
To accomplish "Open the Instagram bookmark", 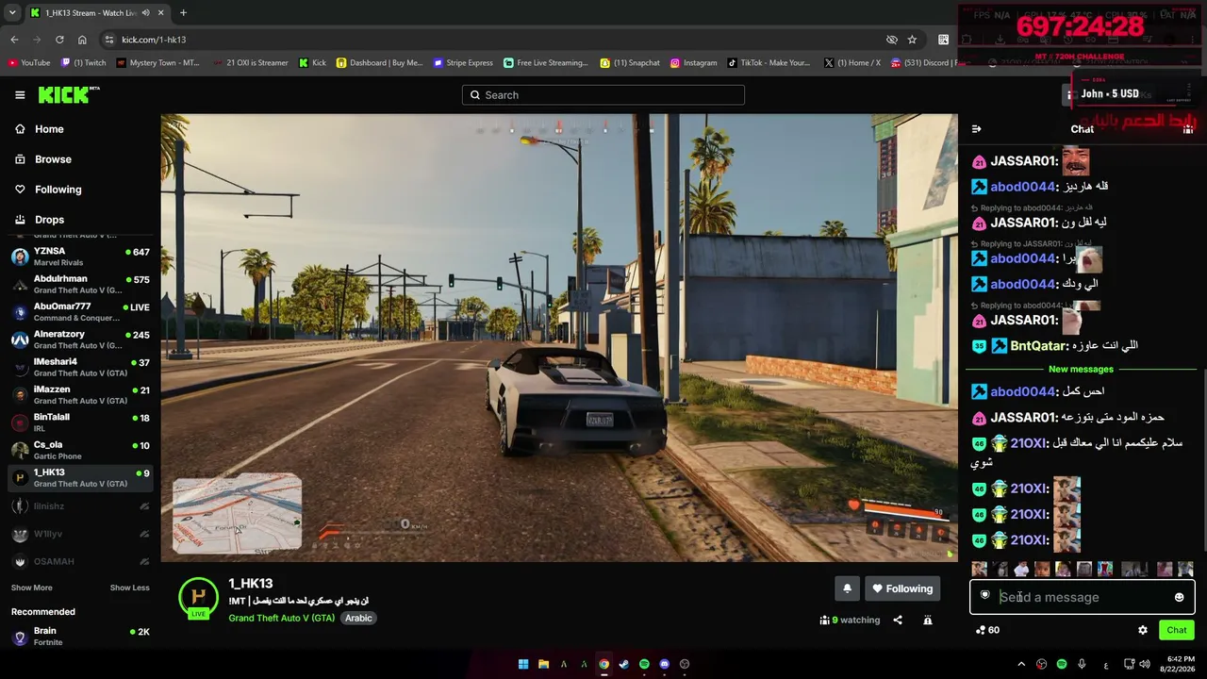I will [693, 63].
